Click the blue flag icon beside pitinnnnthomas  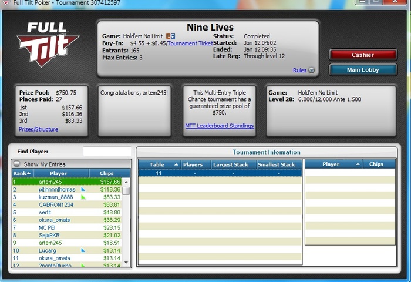(83, 189)
